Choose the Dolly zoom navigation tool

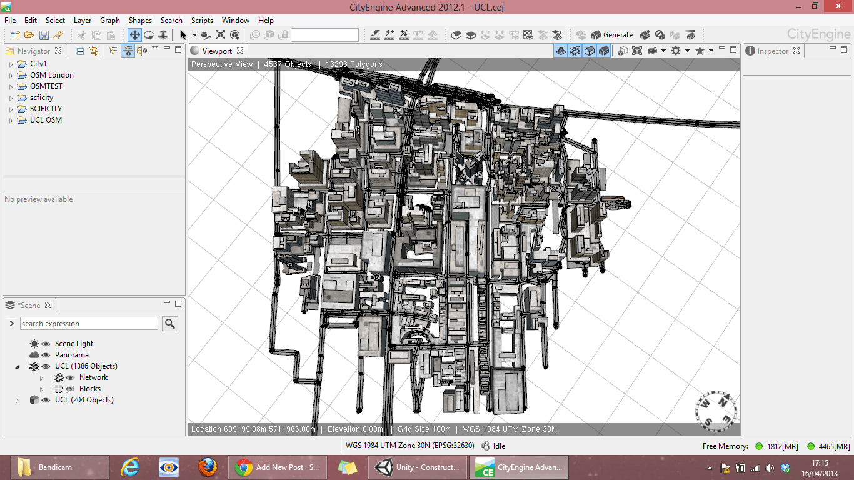163,35
